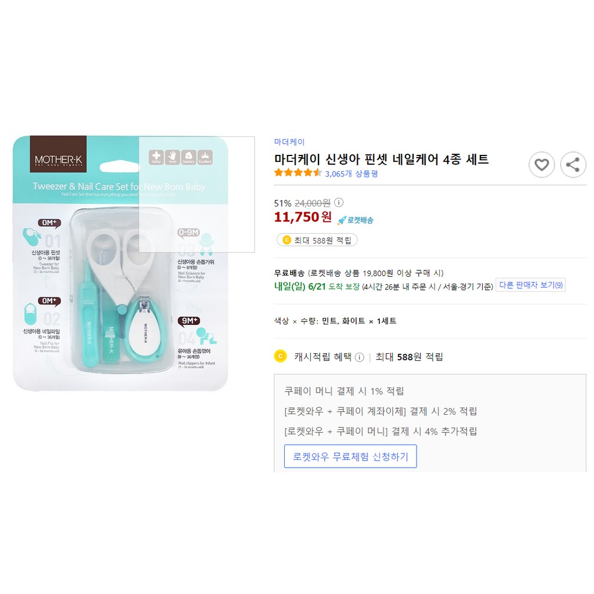
Task: Open the share icon button
Action: pyautogui.click(x=573, y=165)
